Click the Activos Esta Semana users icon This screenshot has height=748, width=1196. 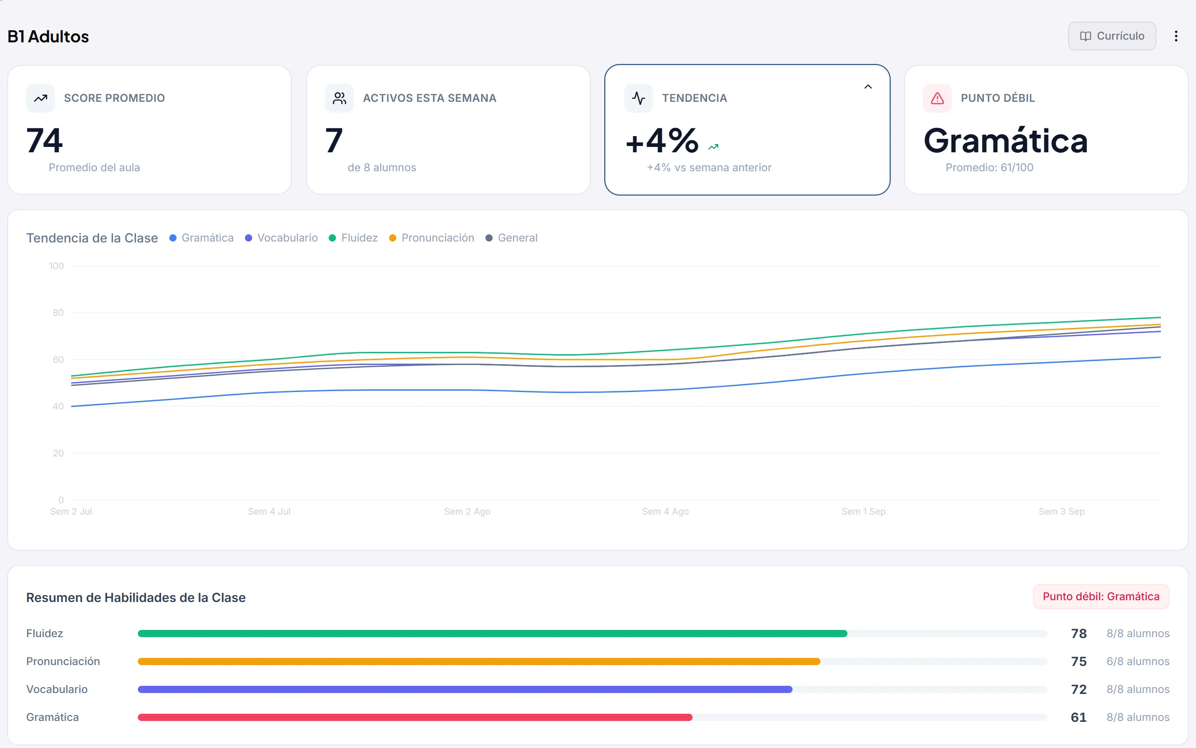340,98
